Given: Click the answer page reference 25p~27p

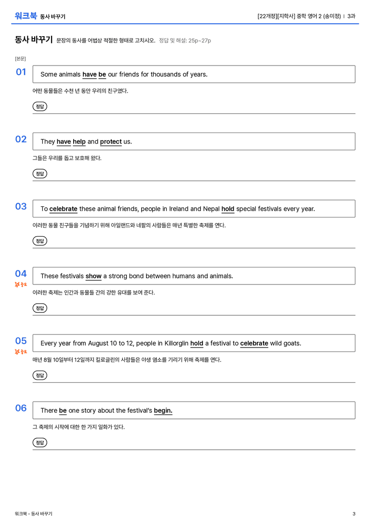Looking at the screenshot, I should (199, 41).
